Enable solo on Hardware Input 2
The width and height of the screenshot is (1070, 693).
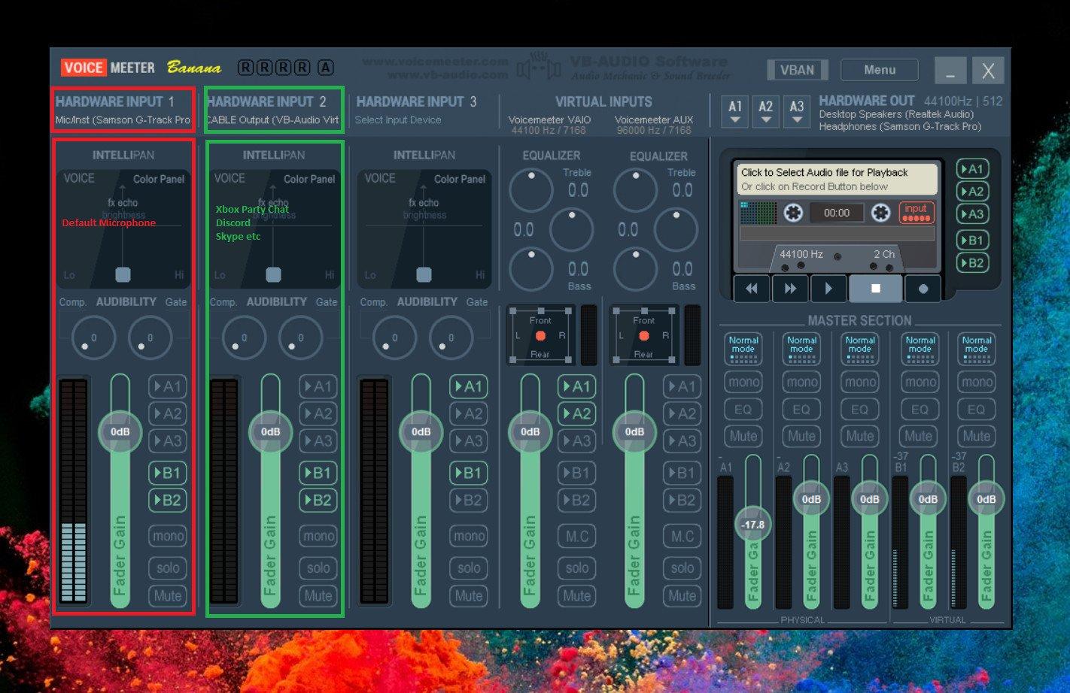(318, 568)
